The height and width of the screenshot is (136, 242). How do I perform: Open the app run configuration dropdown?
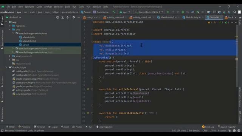(x=125, y=12)
